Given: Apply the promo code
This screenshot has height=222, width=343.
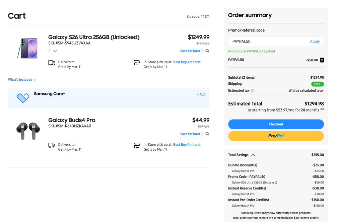Looking at the screenshot, I should (x=315, y=42).
